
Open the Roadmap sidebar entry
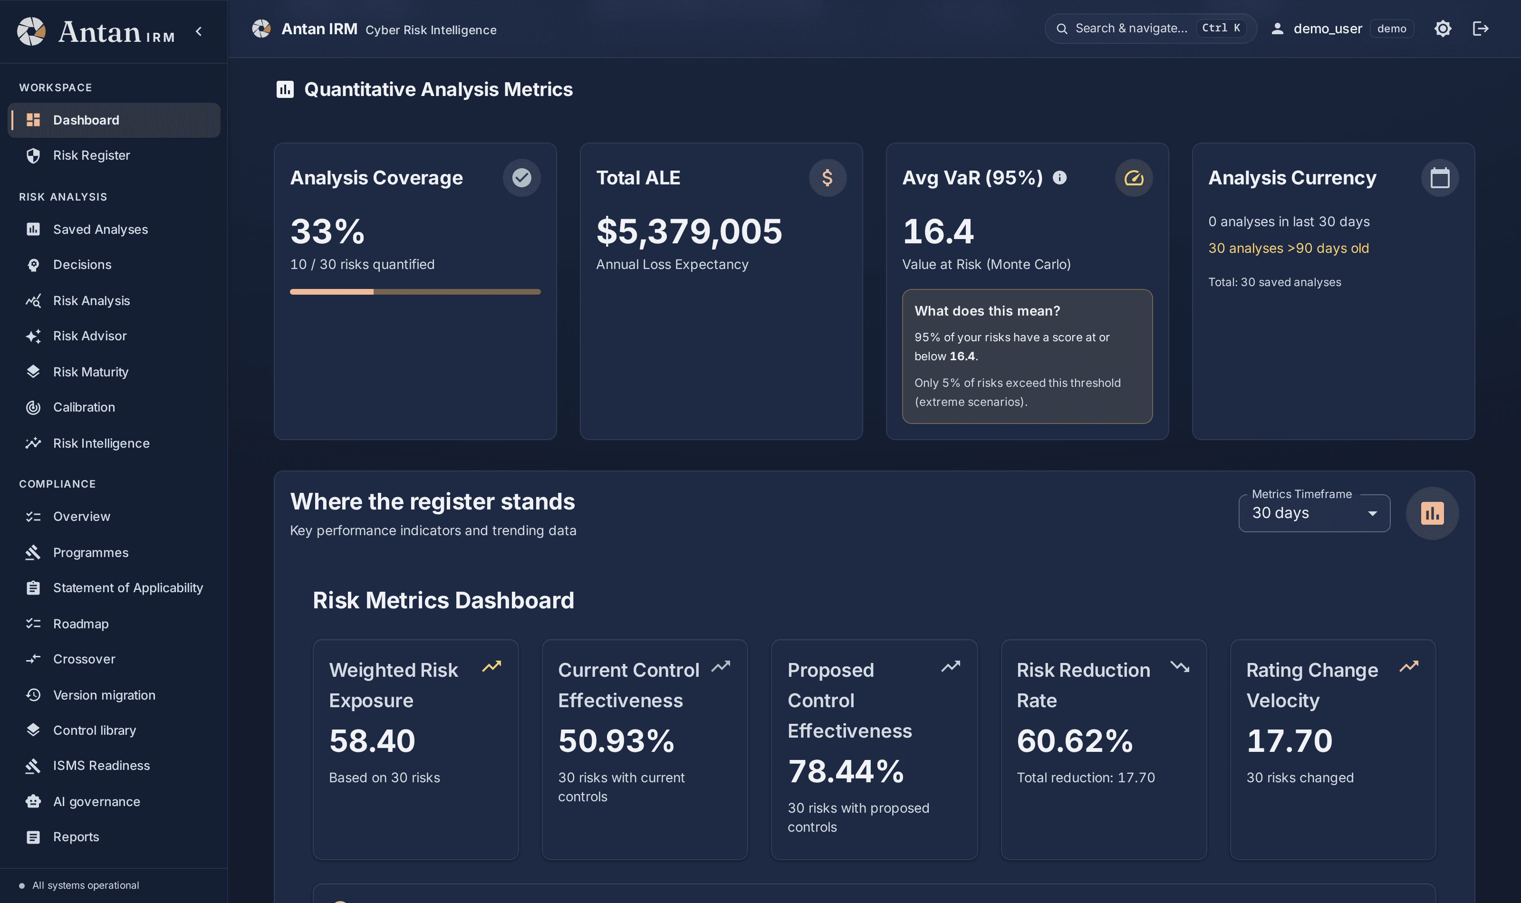(x=114, y=624)
